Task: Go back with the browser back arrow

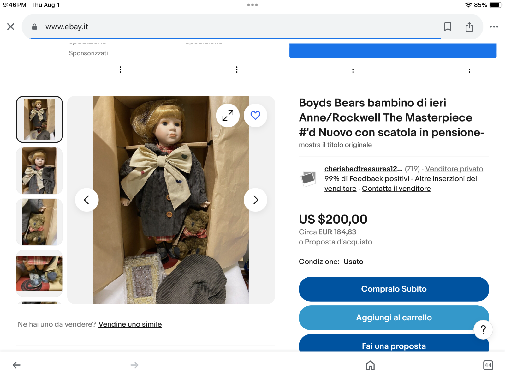Action: 17,365
